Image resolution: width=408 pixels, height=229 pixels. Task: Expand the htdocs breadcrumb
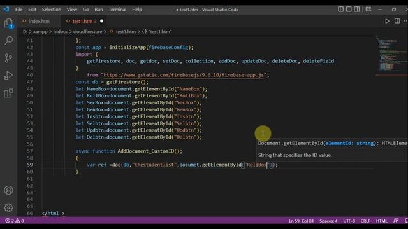tap(60, 32)
